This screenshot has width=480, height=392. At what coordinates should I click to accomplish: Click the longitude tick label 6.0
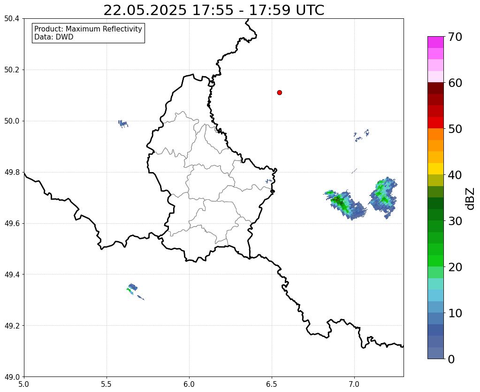tap(189, 384)
